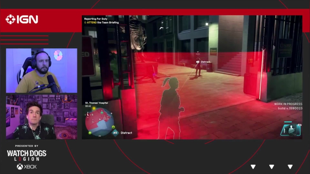310x174 pixels.
Task: Click the LB diamond Distract prompt icon
Action: pos(115,133)
